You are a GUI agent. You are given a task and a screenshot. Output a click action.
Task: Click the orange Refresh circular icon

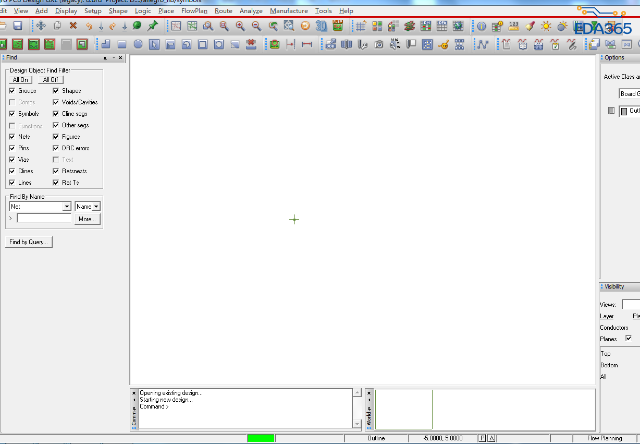[305, 26]
